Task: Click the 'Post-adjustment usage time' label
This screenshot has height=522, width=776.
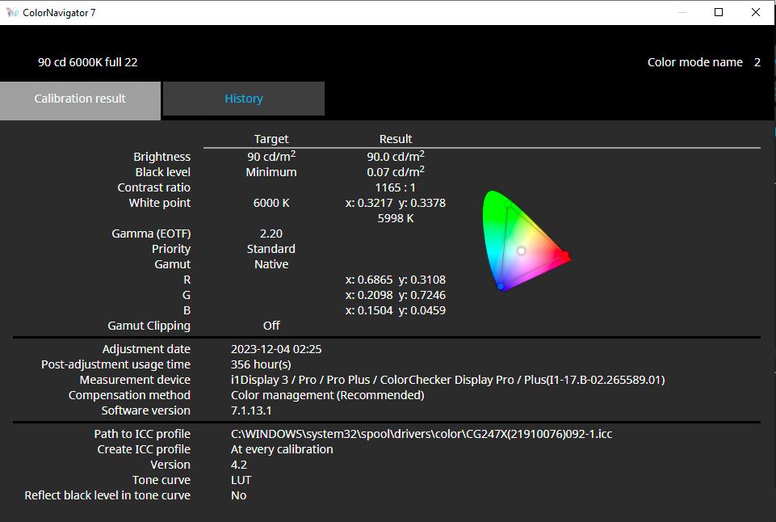Action: point(115,364)
